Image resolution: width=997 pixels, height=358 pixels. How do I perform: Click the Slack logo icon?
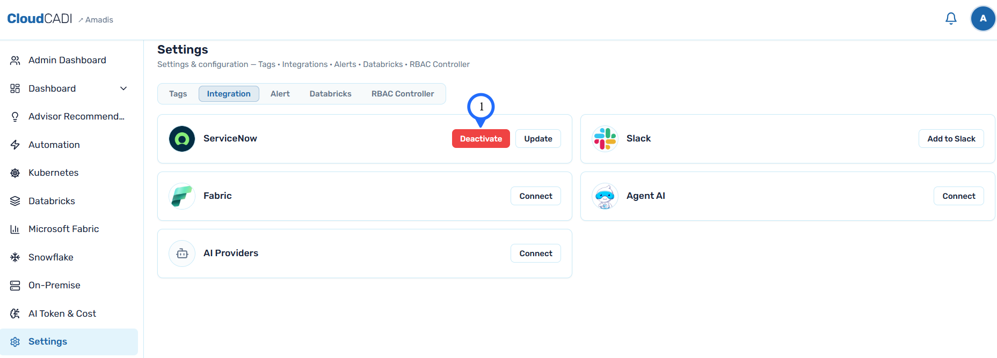(x=605, y=139)
